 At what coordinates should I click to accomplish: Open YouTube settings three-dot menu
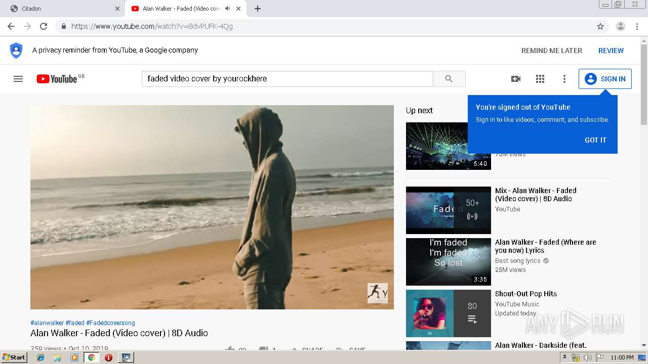click(x=564, y=79)
